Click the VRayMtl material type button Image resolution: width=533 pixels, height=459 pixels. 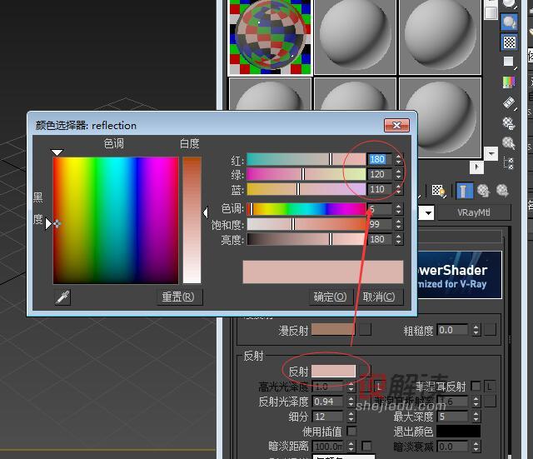tap(474, 213)
